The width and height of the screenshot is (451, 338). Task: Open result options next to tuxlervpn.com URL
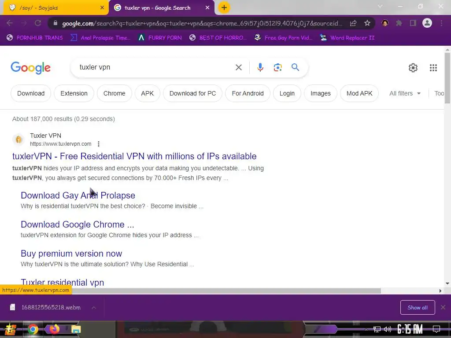[x=99, y=144]
